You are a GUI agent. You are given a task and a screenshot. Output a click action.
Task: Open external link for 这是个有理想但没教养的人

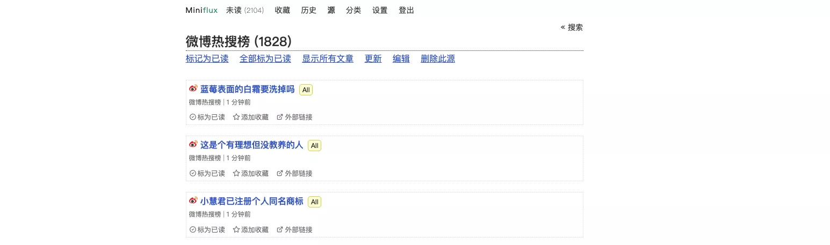(294, 173)
